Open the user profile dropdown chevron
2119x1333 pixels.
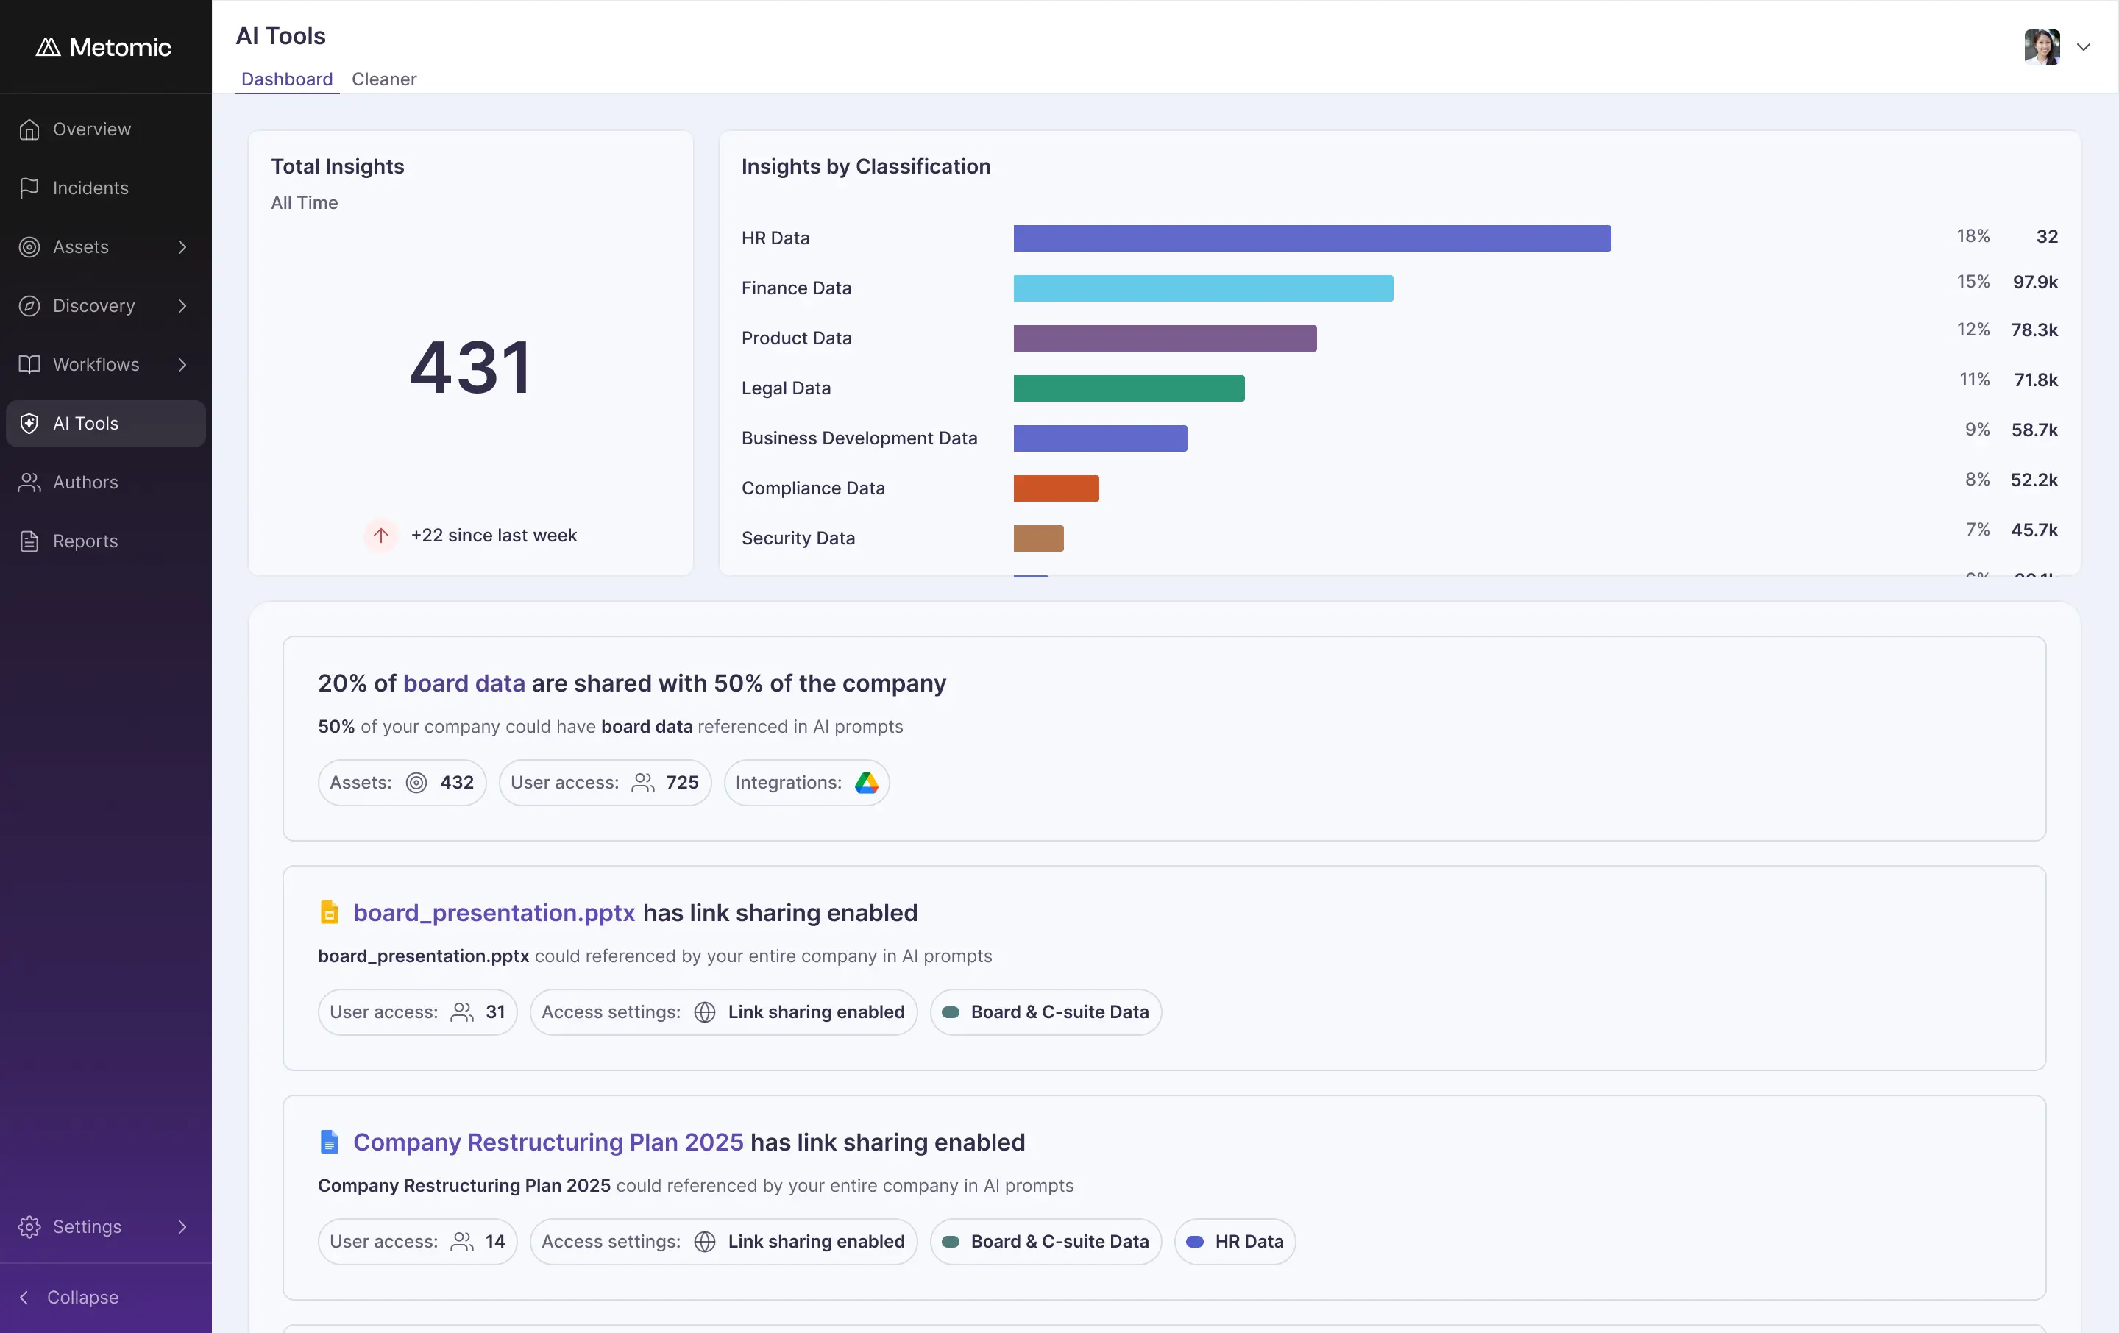2083,48
